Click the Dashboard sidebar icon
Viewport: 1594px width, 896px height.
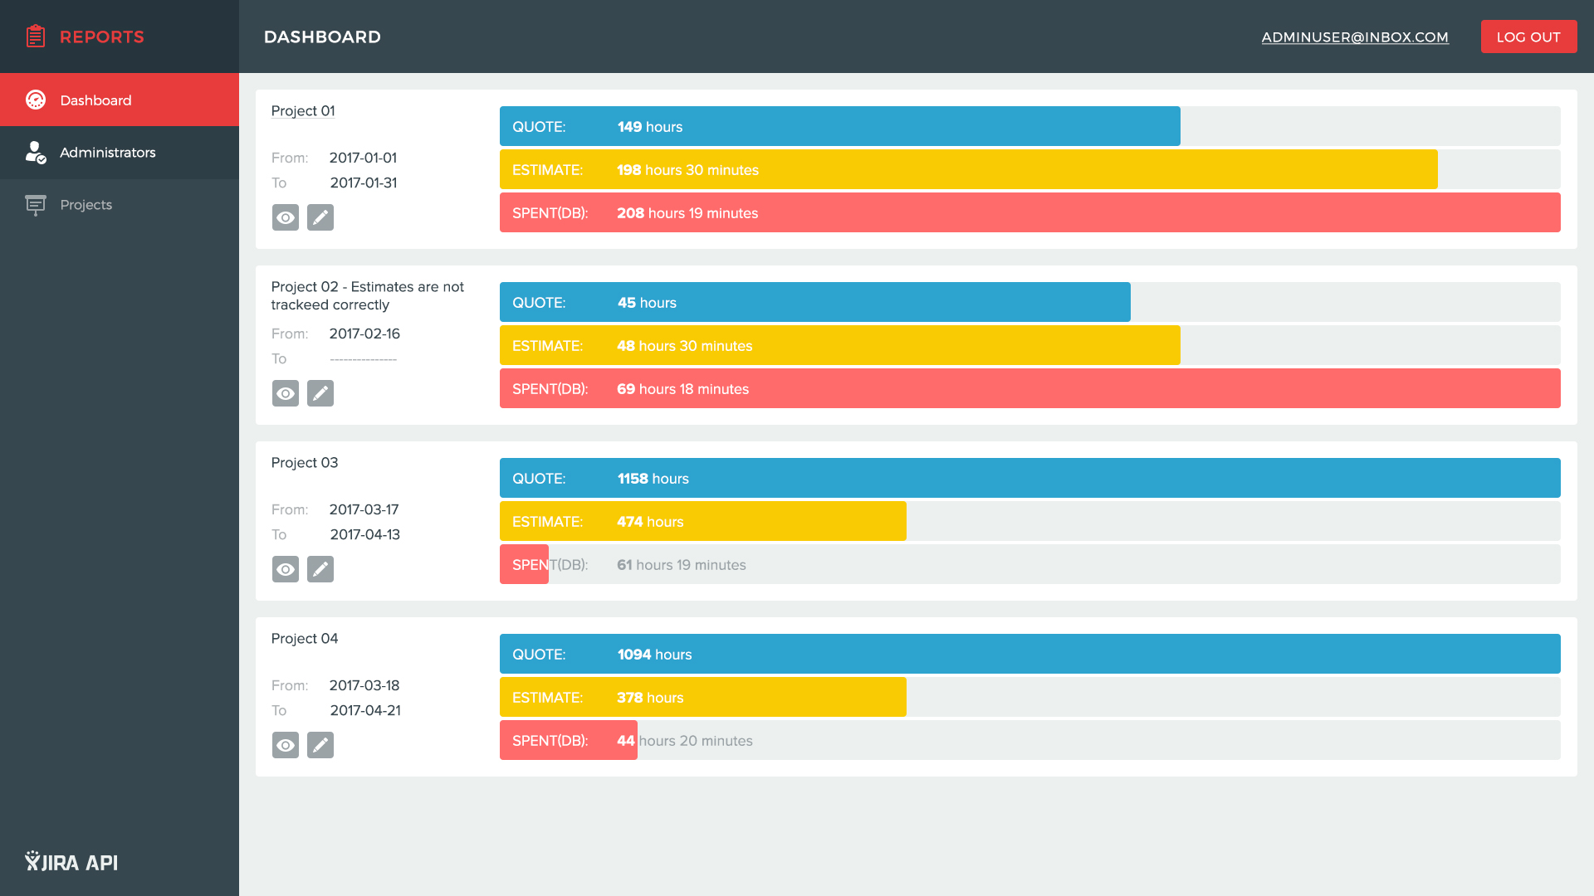point(35,100)
